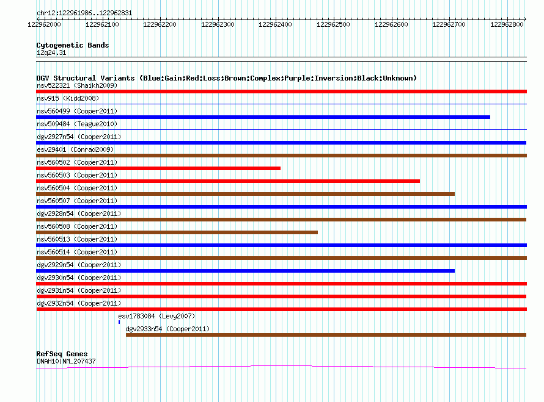Open variant nsv560504 (Cooper2011) label

[77, 188]
